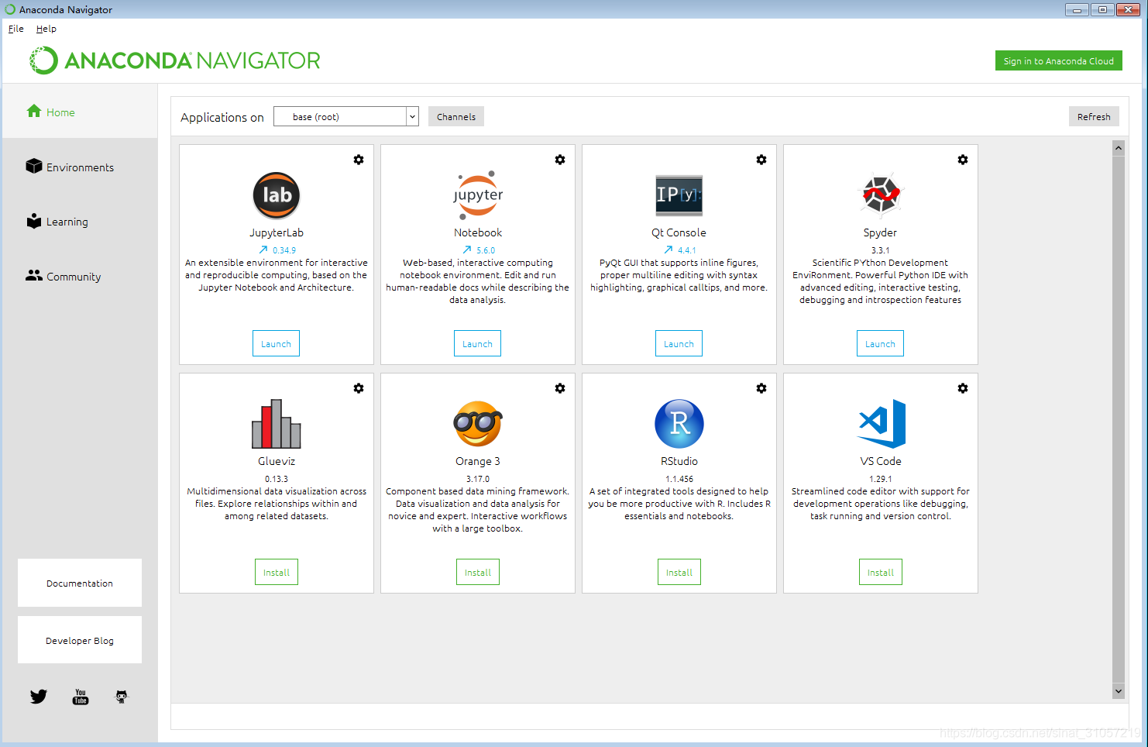Open Anaconda YouTube channel icon
This screenshot has width=1148, height=747.
pyautogui.click(x=81, y=697)
